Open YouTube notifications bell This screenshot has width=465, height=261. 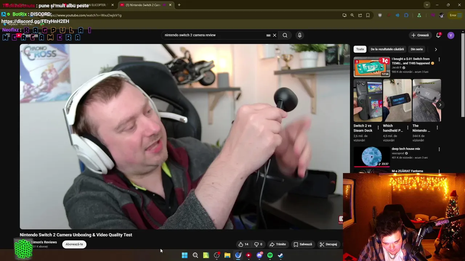tap(438, 35)
